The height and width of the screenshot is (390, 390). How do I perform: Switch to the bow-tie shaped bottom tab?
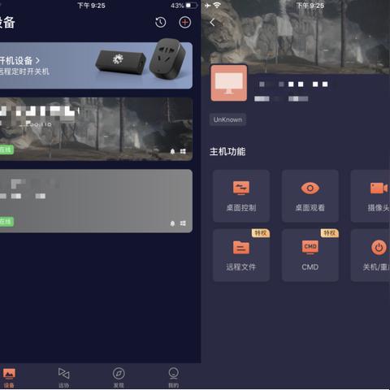click(x=64, y=377)
